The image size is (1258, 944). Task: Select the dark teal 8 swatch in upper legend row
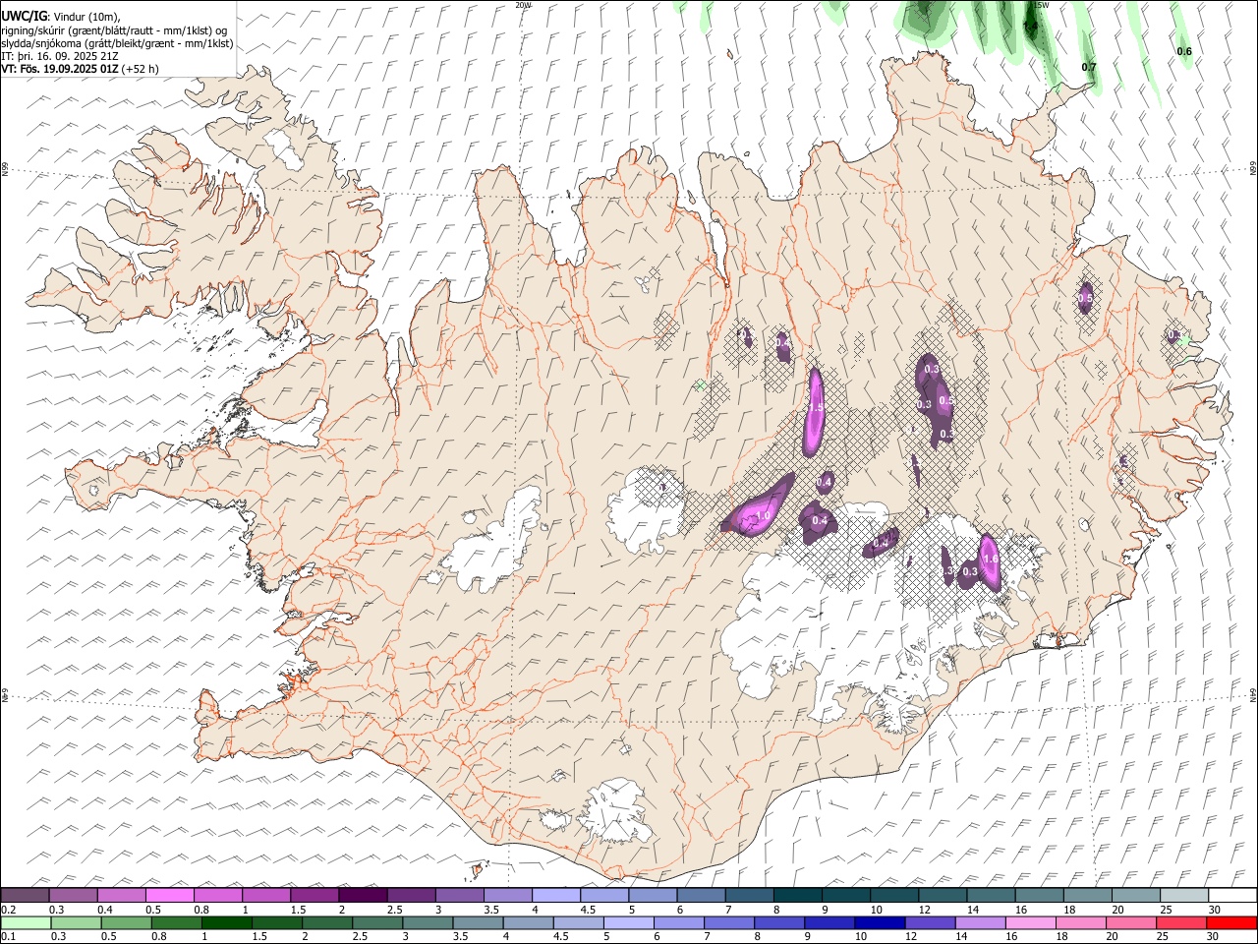click(x=797, y=896)
